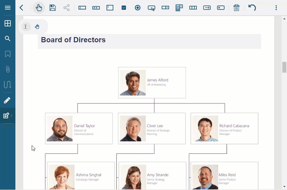Click the name Cliver Lee
287x190 pixels.
tap(155, 126)
